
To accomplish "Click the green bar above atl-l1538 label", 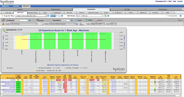I will pos(78,41).
